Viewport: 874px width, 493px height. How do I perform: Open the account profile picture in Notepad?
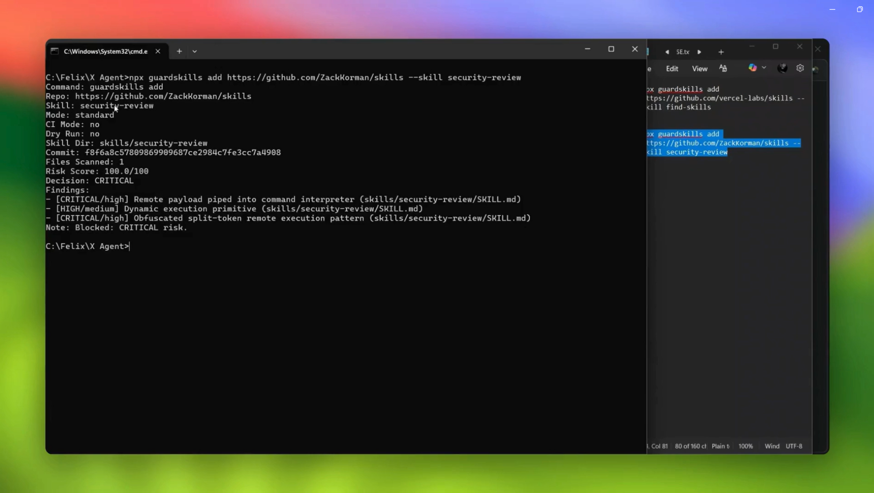click(782, 68)
